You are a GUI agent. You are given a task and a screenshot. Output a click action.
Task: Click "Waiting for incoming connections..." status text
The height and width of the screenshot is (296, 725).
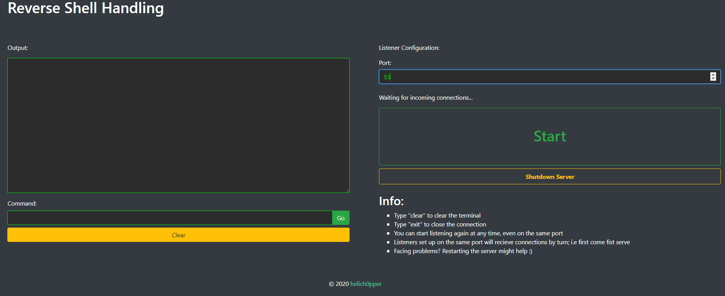(426, 98)
